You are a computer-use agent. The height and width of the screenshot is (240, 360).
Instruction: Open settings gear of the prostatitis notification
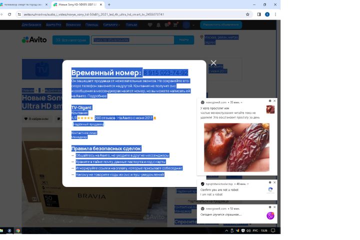tap(270, 101)
